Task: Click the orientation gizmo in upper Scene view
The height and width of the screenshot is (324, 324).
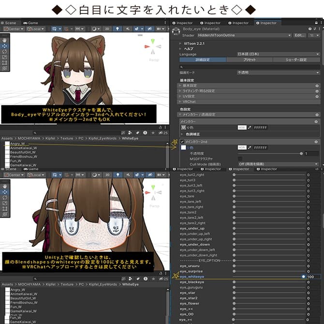Action: pos(153,46)
